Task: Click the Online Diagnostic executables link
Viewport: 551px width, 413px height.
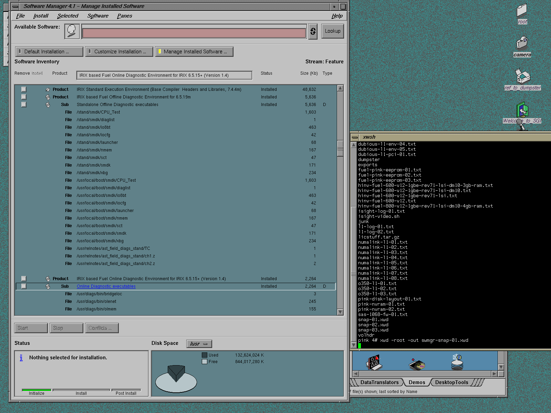Action: click(x=106, y=286)
